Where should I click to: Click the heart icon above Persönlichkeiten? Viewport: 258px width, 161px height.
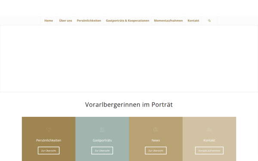pyautogui.click(x=49, y=130)
